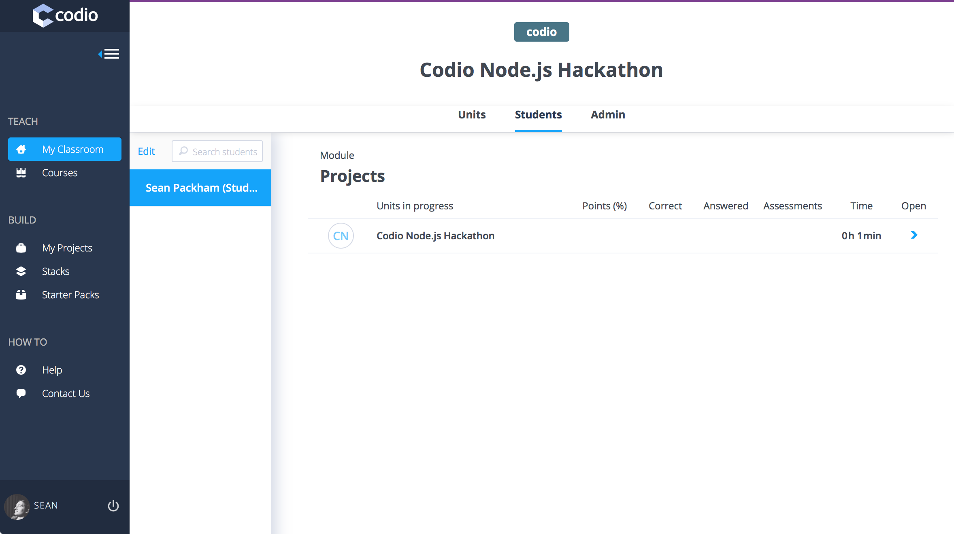Log out with the power icon
The width and height of the screenshot is (954, 534).
click(113, 506)
